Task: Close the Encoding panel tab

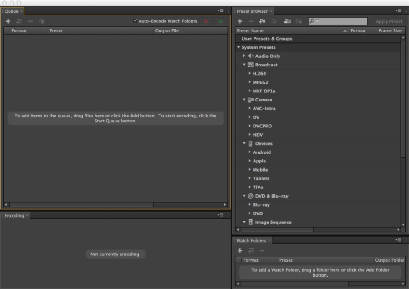Action: click(x=27, y=215)
